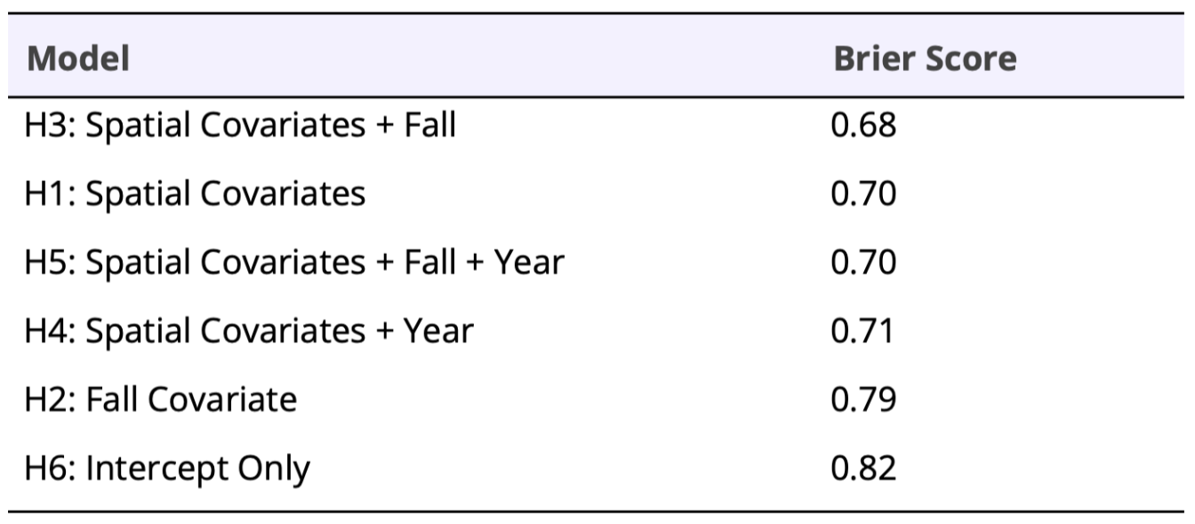Click the Brier score for H1 model
The height and width of the screenshot is (524, 1195).
click(863, 194)
